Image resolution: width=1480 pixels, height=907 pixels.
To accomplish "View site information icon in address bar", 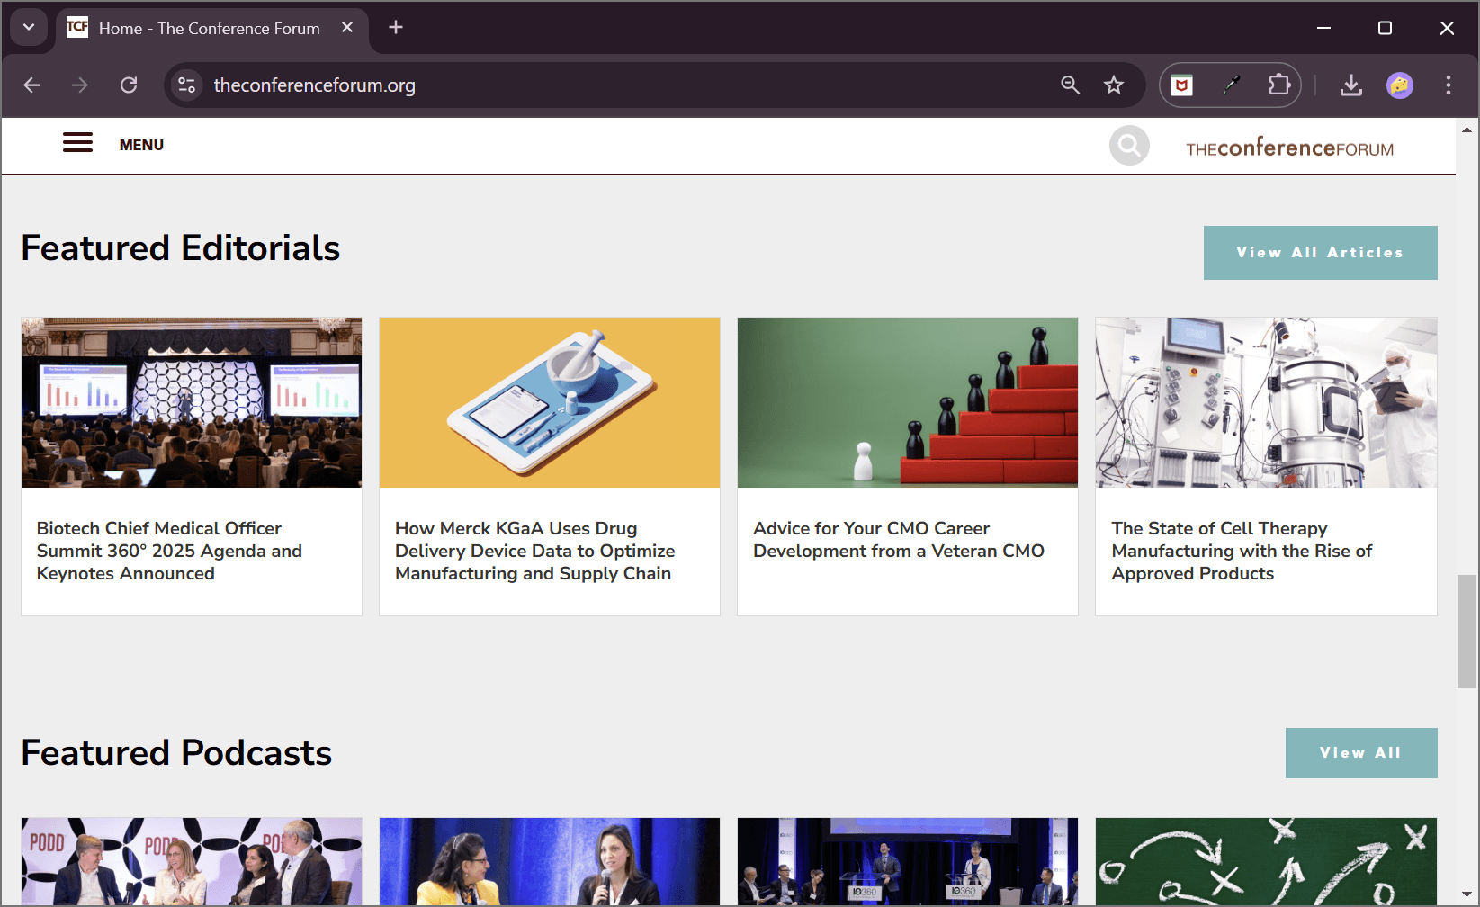I will click(x=186, y=85).
